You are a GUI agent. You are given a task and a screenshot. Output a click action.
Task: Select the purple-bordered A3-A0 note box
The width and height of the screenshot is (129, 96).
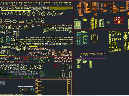pos(91,55)
